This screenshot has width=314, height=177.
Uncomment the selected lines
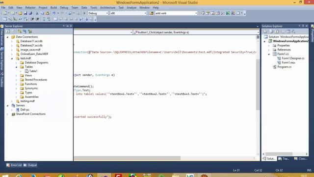pyautogui.click(x=49, y=19)
